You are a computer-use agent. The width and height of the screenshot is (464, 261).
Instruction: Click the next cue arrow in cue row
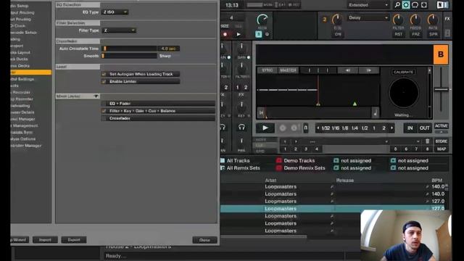coord(296,141)
